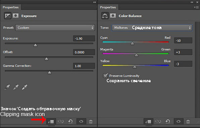Click the Magenta-Green slider handle
Image resolution: width=200 pixels, height=128 pixels.
pos(137,55)
